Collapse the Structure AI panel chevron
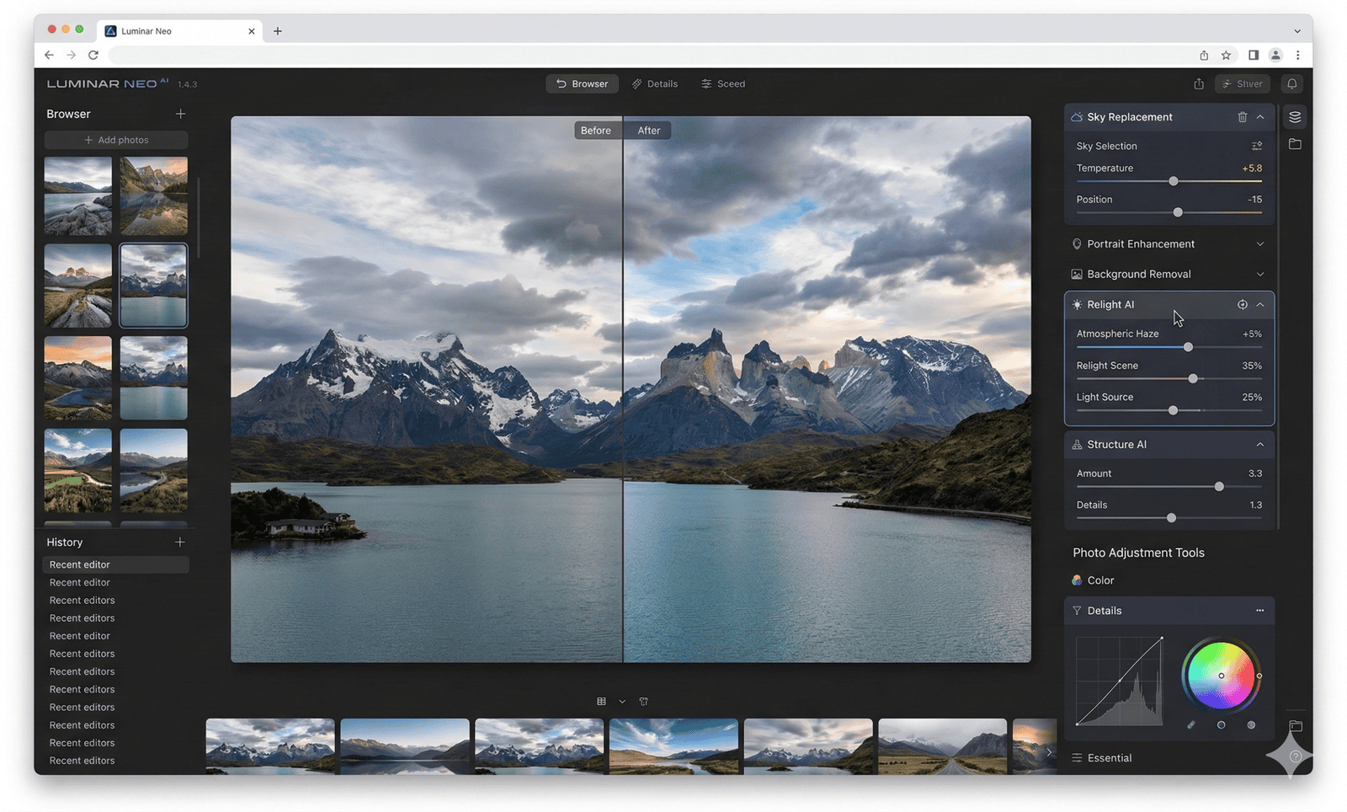The width and height of the screenshot is (1347, 812). [x=1260, y=444]
